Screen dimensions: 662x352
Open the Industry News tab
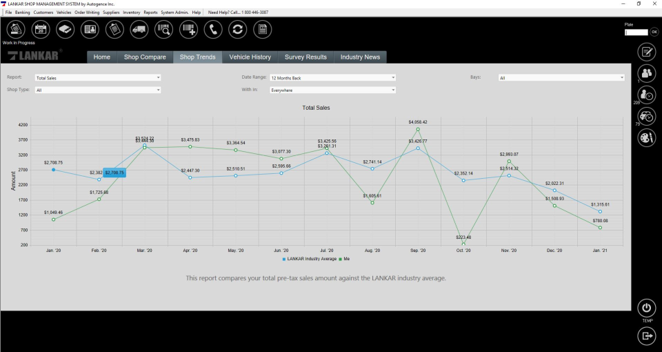360,57
